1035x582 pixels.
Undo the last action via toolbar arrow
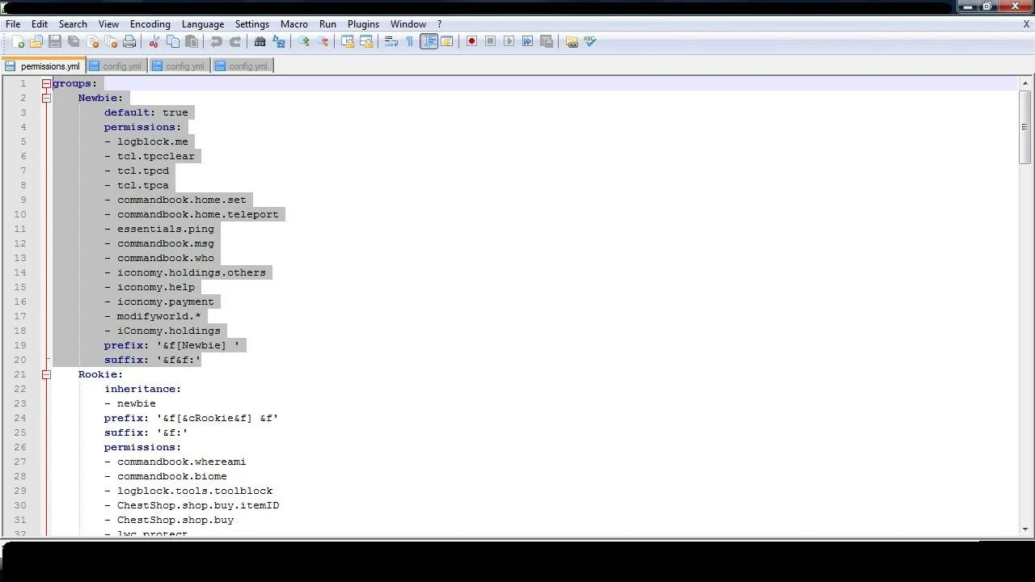tap(217, 41)
